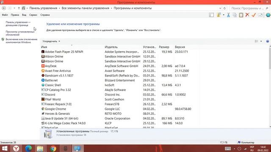Select K-Lite Mega Codec Pack 14.0.0
Viewport: 271px width, 152px height.
[65, 123]
